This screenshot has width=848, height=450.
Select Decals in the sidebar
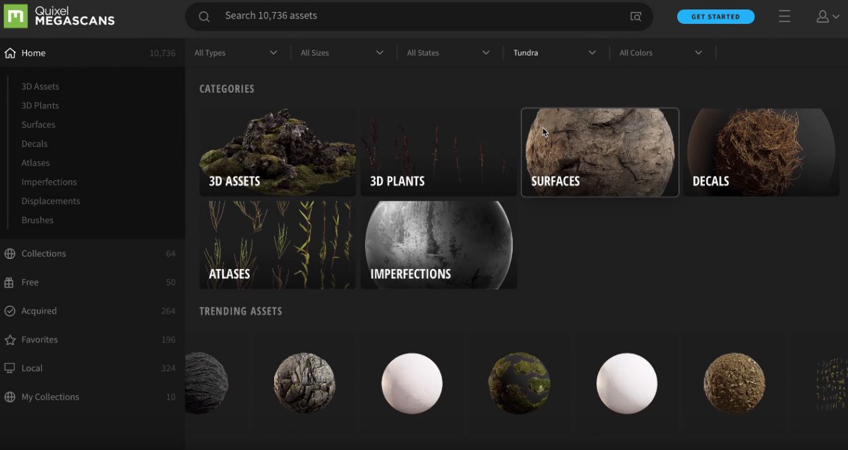(34, 144)
